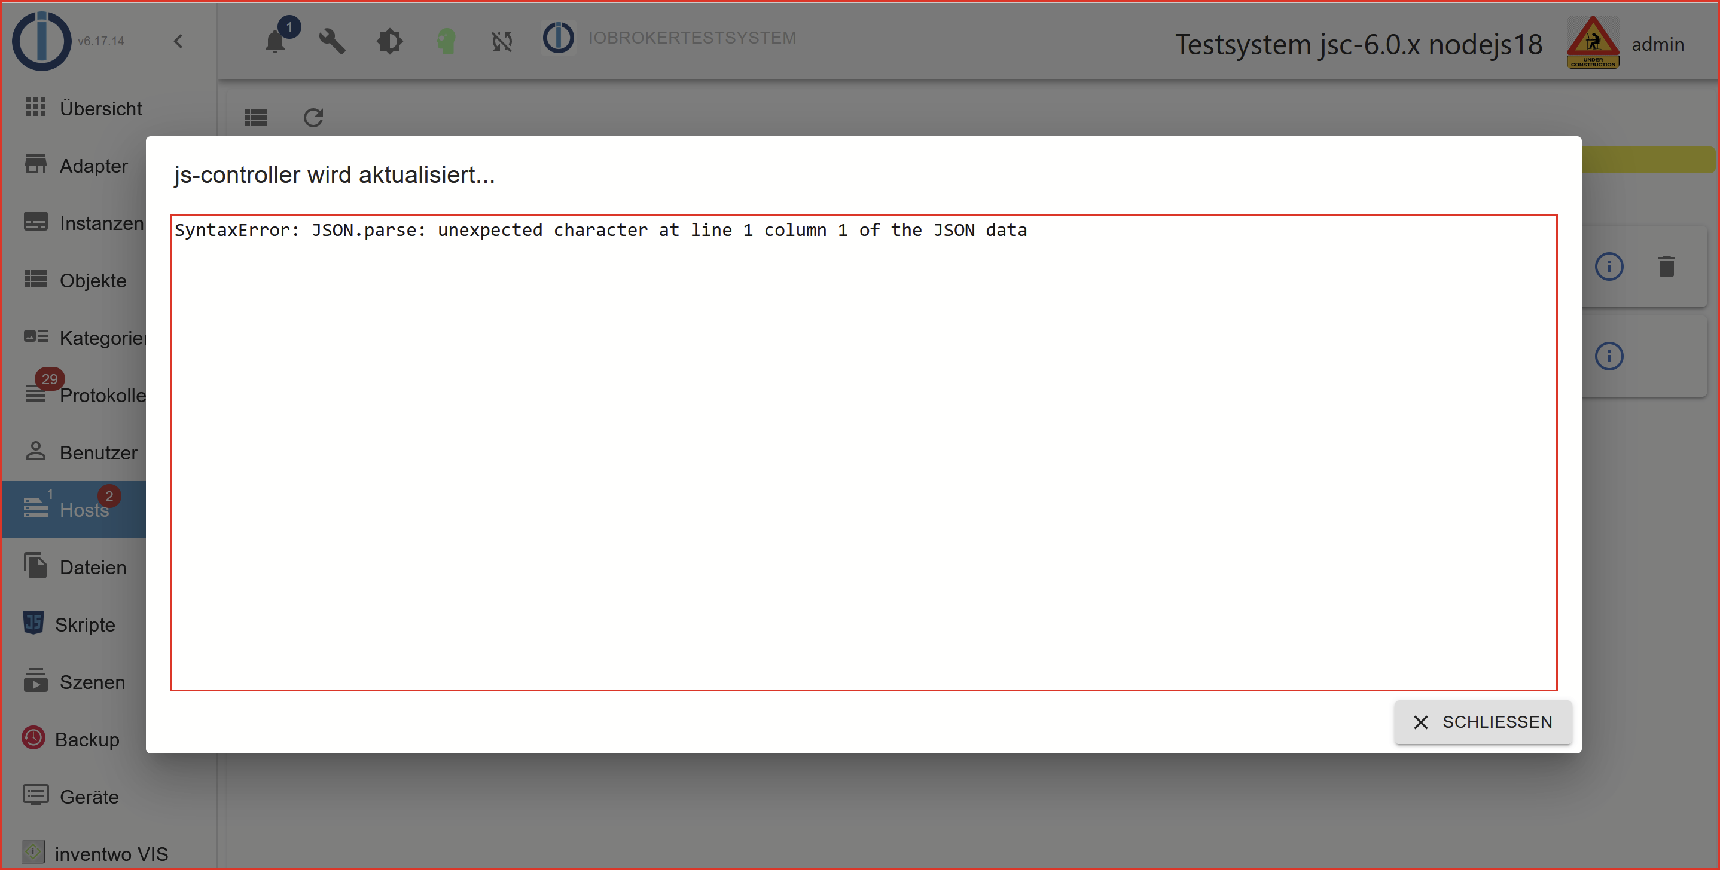Open Backup in the sidebar
Viewport: 1720px width, 870px height.
(x=87, y=739)
